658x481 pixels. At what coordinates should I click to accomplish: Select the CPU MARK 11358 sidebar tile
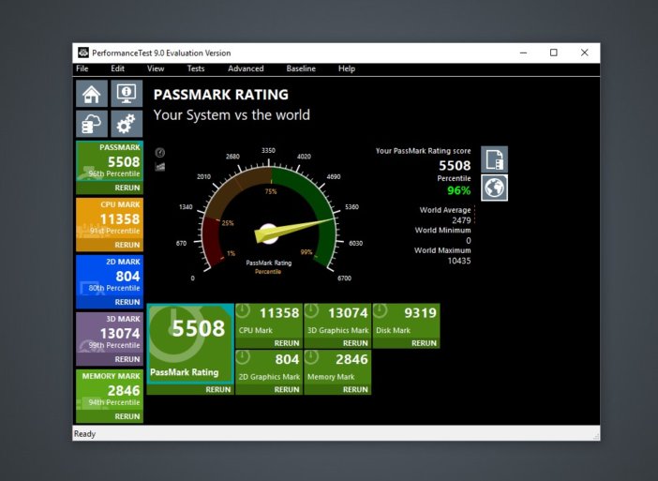pyautogui.click(x=110, y=218)
